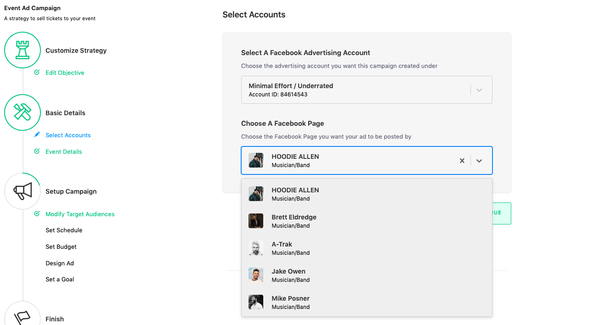This screenshot has height=325, width=594.
Task: Expand the Facebook advertising account dropdown
Action: (479, 90)
